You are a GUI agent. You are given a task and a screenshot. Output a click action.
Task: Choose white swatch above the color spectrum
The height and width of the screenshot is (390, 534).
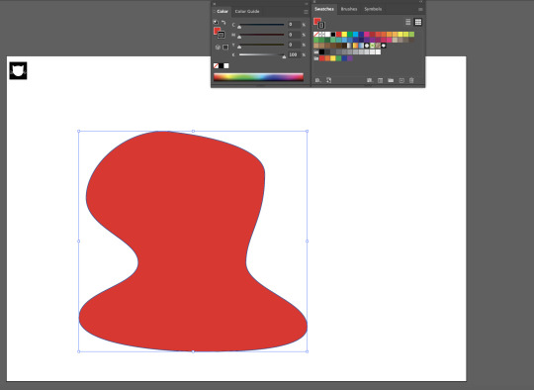pyautogui.click(x=226, y=65)
